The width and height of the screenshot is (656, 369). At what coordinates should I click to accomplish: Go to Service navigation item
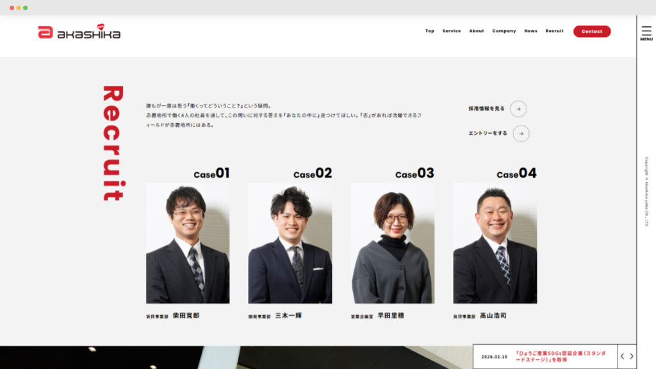[x=451, y=31]
